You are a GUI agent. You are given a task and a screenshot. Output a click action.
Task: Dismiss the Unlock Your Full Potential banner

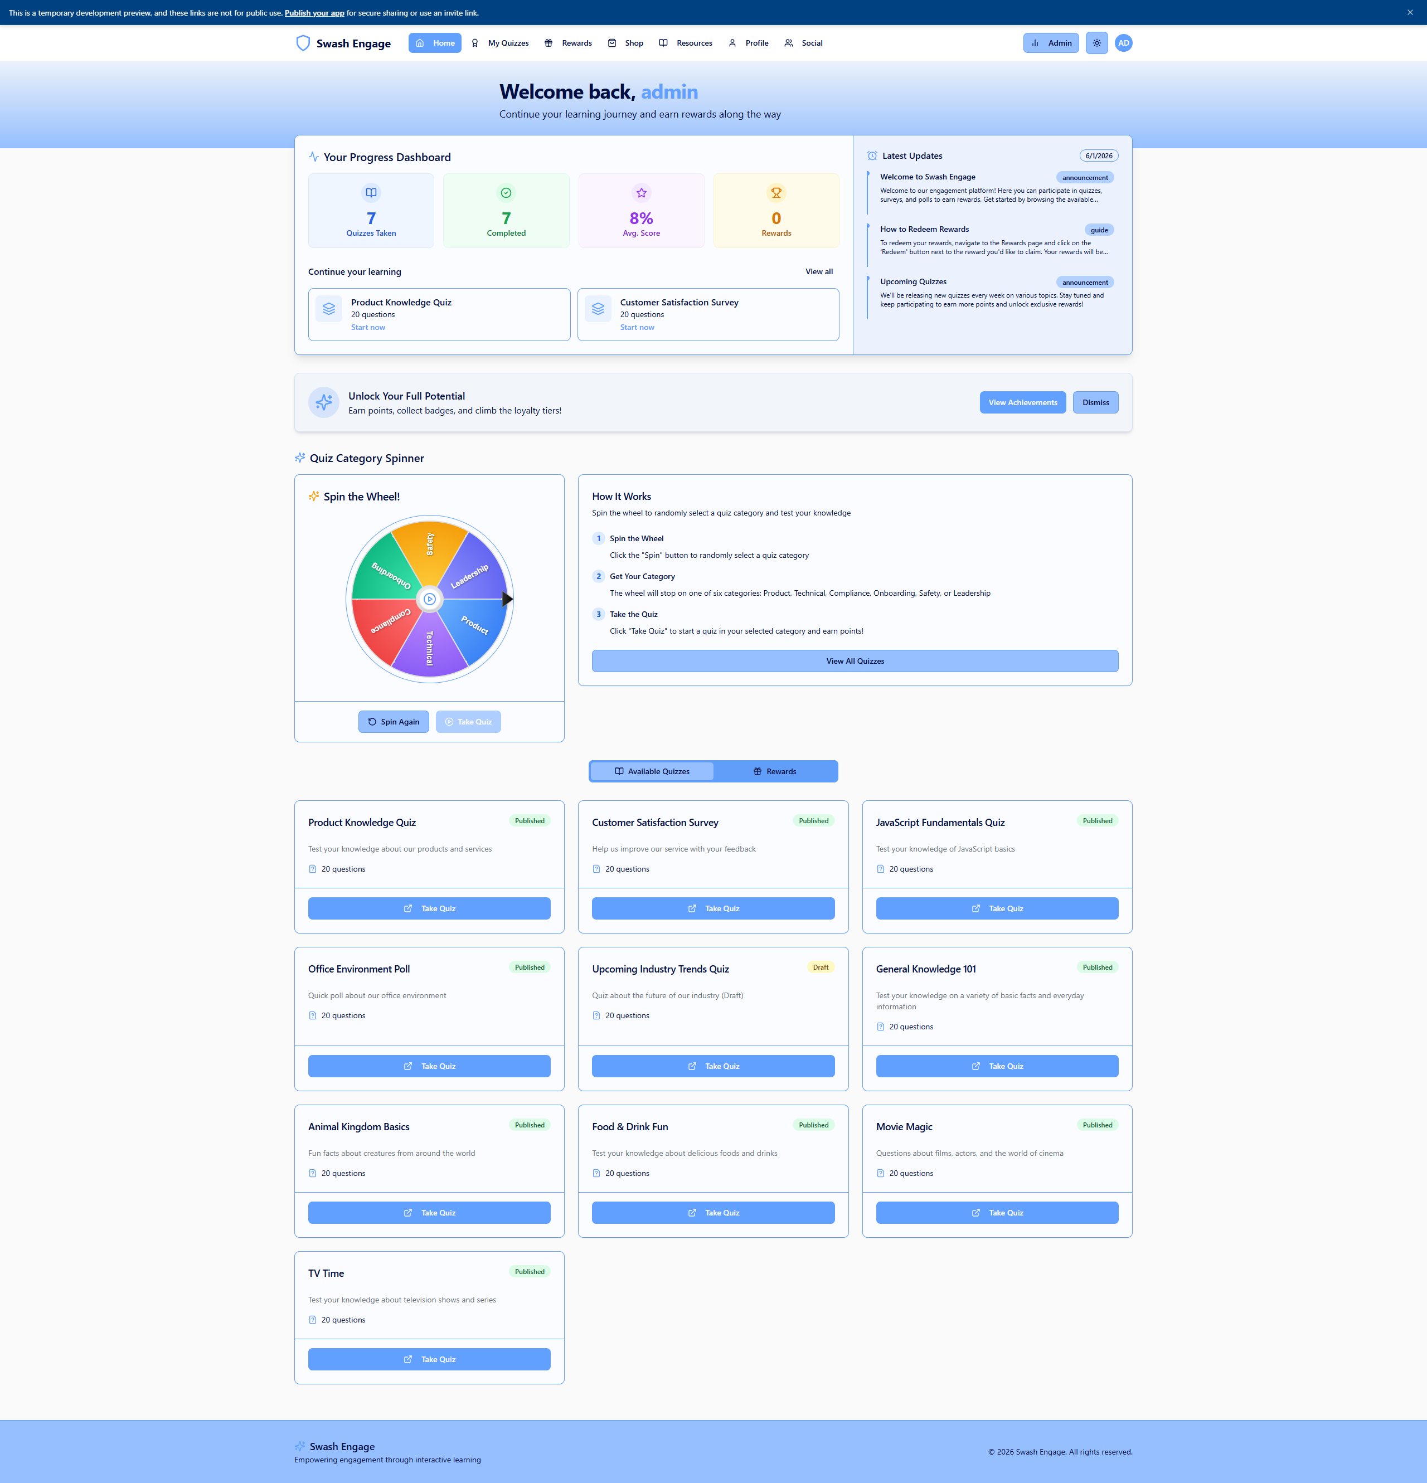[x=1095, y=402]
